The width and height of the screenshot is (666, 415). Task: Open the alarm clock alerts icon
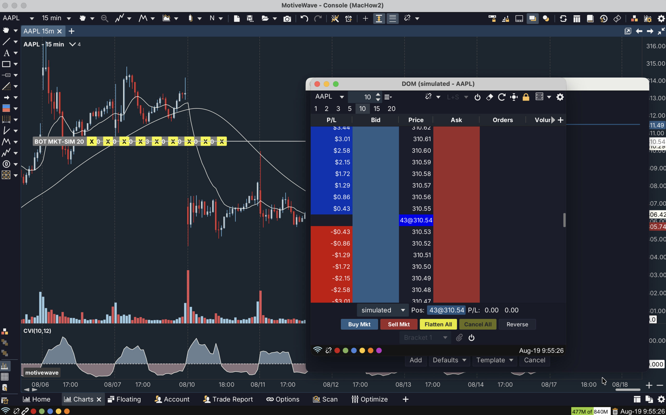[348, 19]
